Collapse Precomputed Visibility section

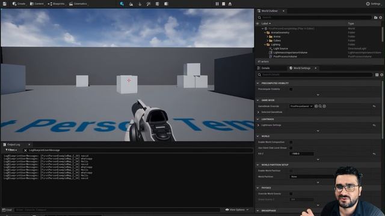[x=258, y=83]
